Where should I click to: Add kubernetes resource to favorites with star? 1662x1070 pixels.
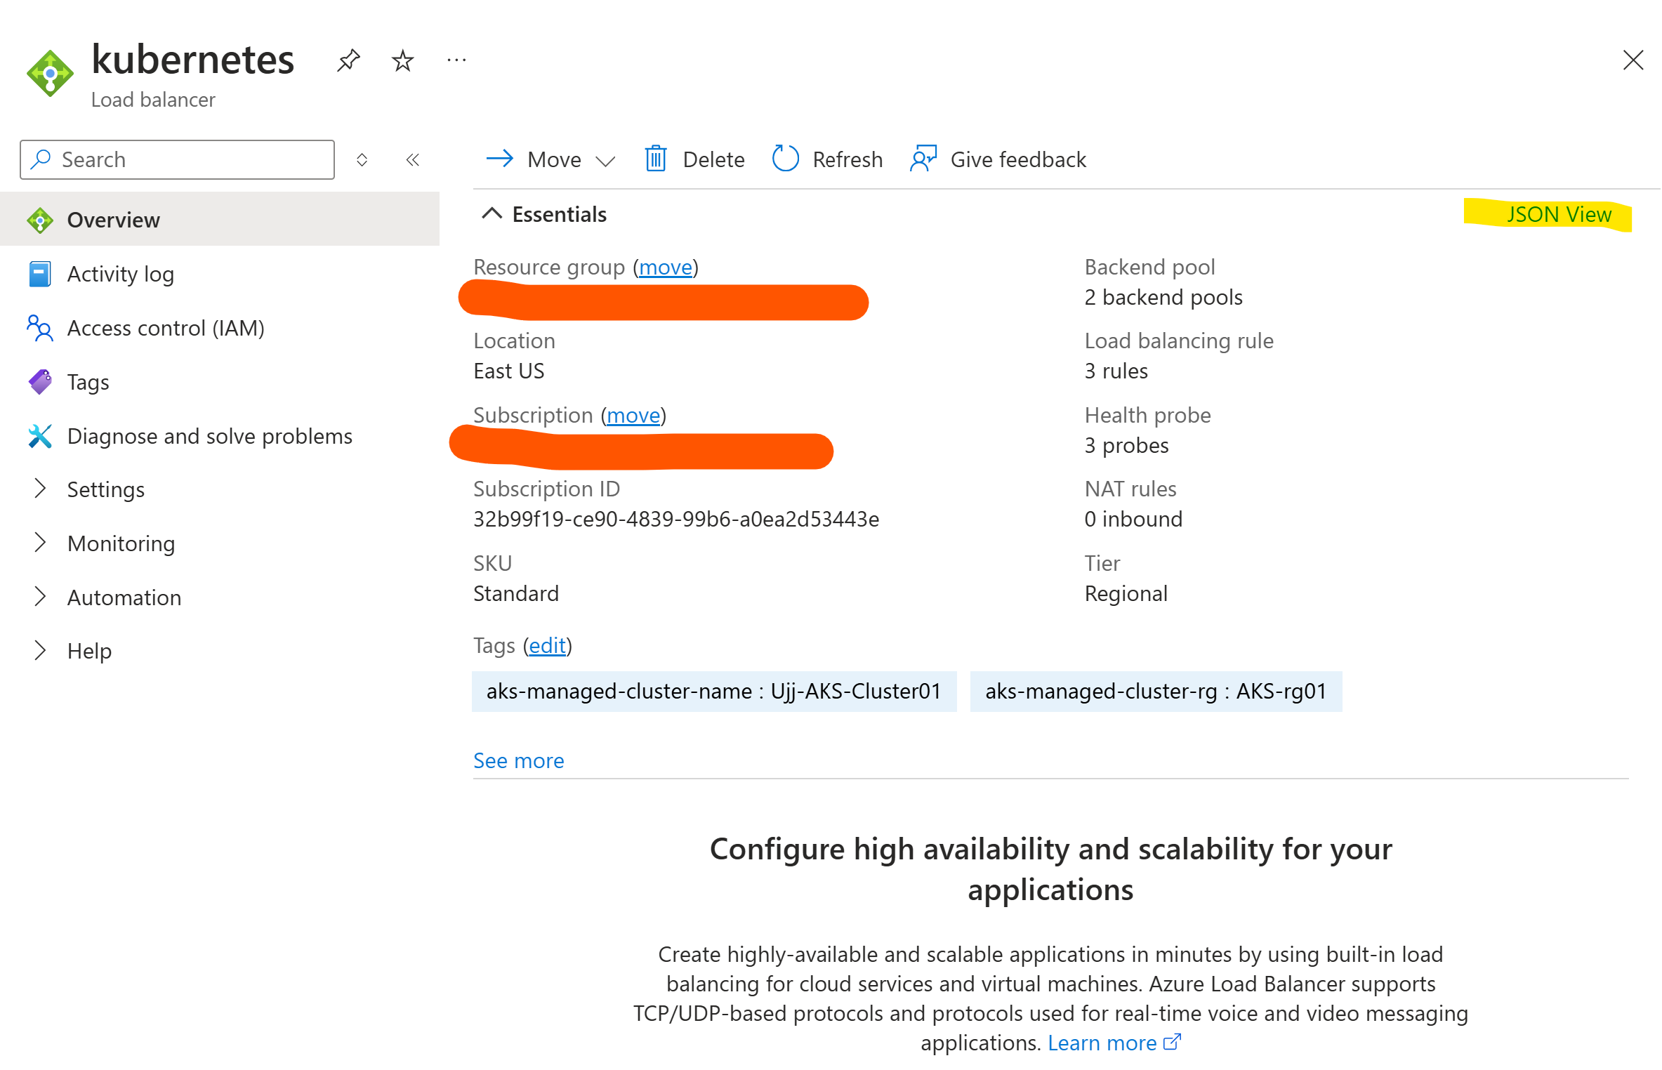coord(402,60)
